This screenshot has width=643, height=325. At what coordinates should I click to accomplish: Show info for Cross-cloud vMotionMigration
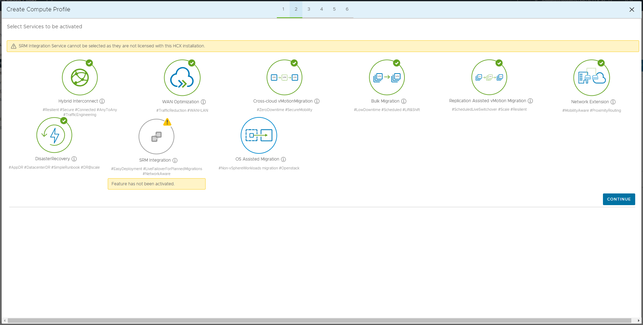[317, 101]
